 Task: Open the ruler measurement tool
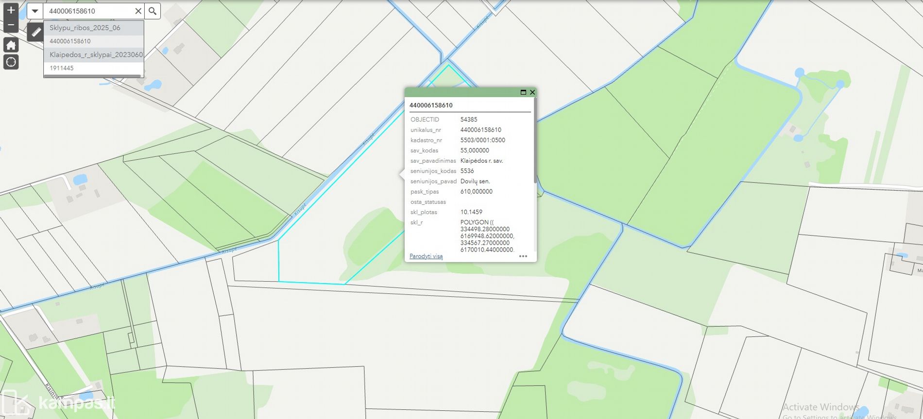coord(35,33)
